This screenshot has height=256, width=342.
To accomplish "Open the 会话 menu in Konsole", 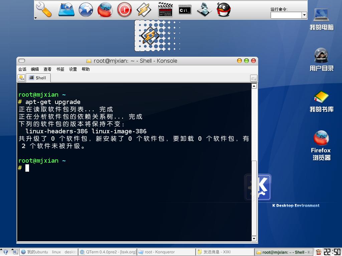I will (22, 69).
